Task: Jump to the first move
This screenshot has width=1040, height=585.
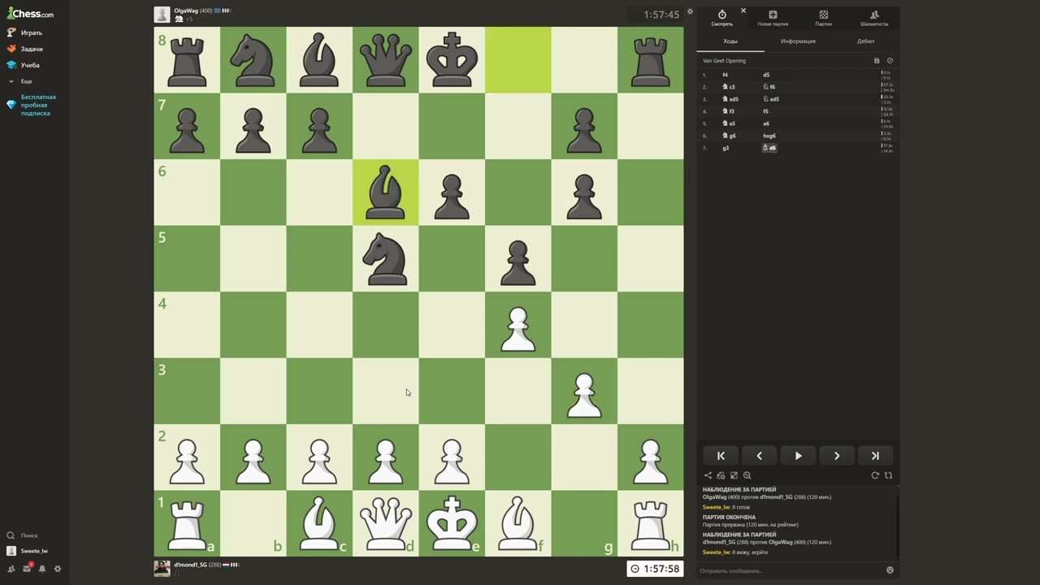Action: [x=721, y=456]
